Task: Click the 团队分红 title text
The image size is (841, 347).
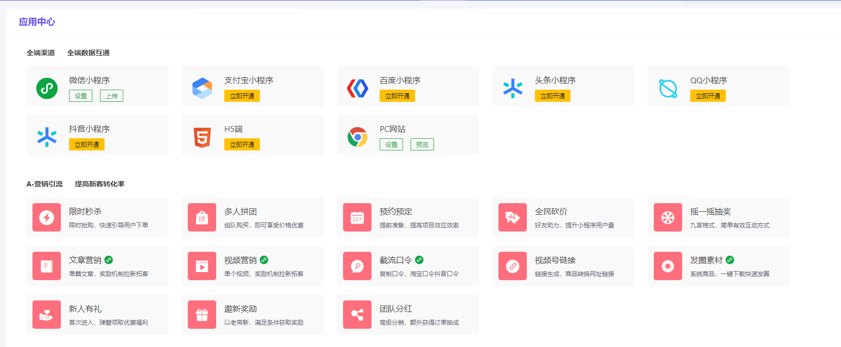Action: tap(396, 309)
